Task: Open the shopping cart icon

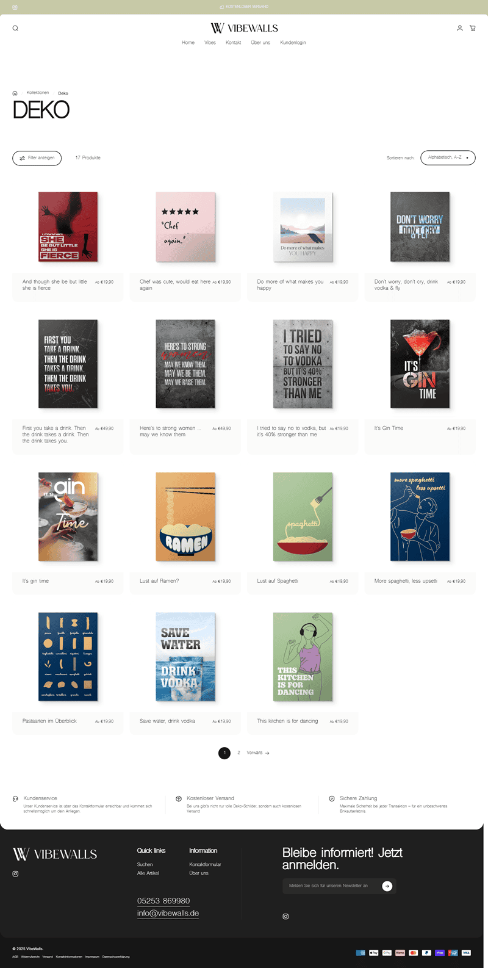Action: pos(473,28)
